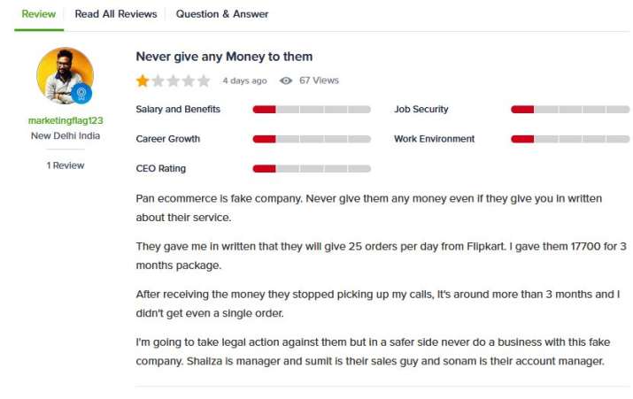Click the CEO Rating bar
This screenshot has width=633, height=399.
pos(312,169)
